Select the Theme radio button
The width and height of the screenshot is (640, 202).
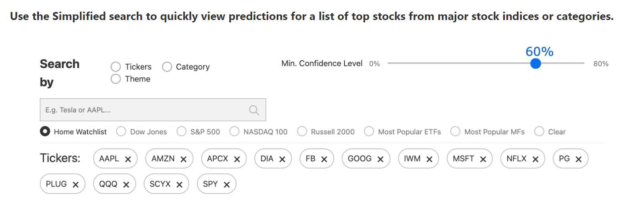116,79
